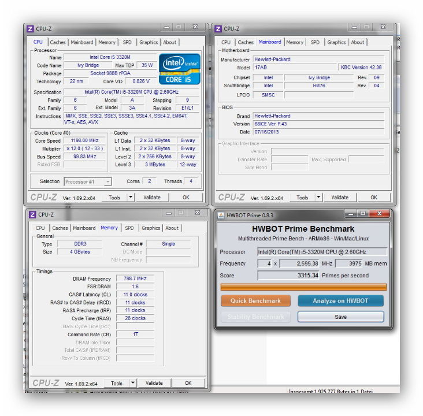Click the CPU-Z logo icon in the Memory window title bar
Viewport: 423px width, 416px height.
[x=32, y=214]
